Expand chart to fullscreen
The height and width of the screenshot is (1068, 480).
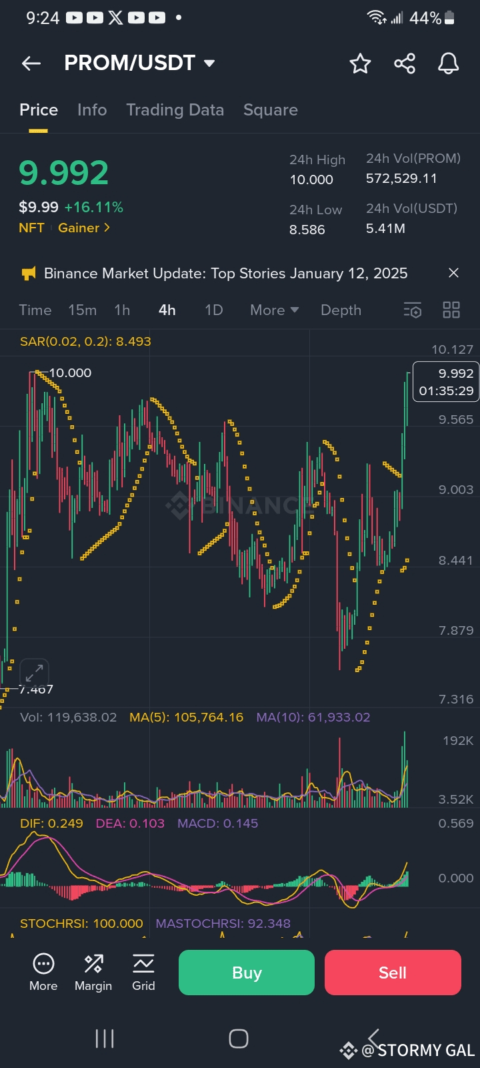click(35, 672)
